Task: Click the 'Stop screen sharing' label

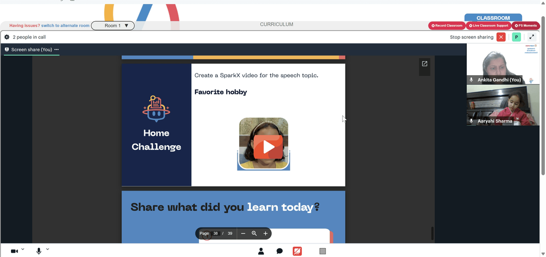Action: click(x=472, y=37)
